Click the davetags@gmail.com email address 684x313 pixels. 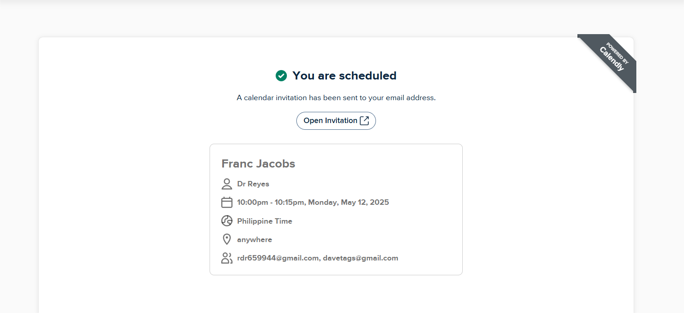coord(361,258)
